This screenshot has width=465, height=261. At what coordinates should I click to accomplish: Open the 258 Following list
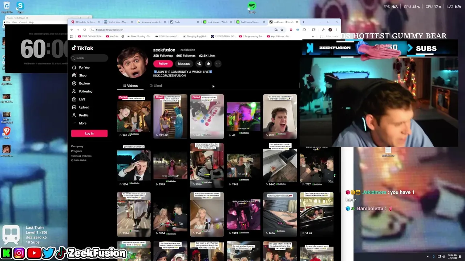click(163, 56)
